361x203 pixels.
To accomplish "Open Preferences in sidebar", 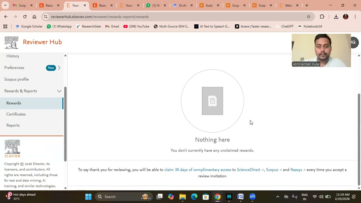I will [14, 68].
